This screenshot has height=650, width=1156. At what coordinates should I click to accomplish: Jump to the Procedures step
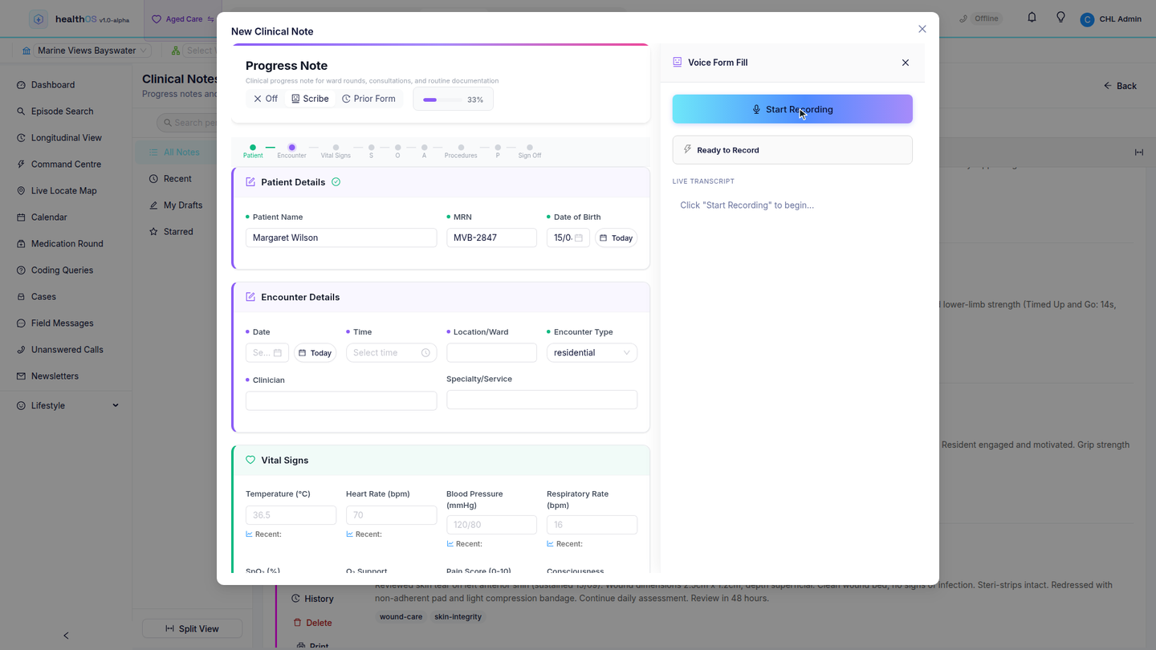pos(461,151)
